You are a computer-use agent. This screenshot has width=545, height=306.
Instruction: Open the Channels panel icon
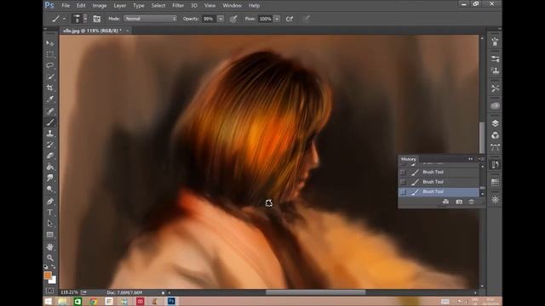495,135
